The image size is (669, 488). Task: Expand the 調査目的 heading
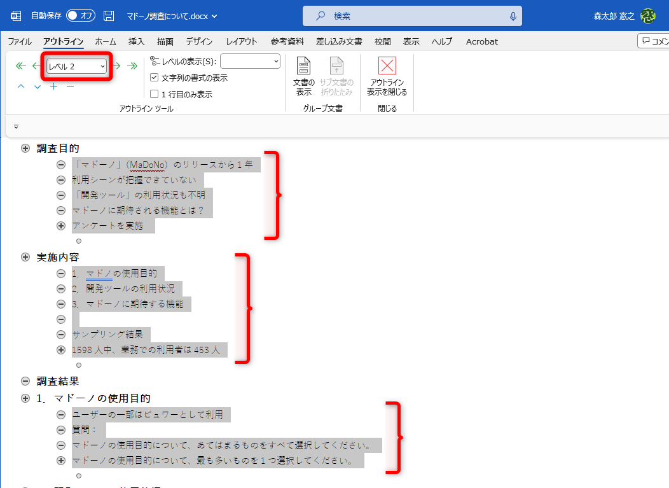pyautogui.click(x=25, y=148)
